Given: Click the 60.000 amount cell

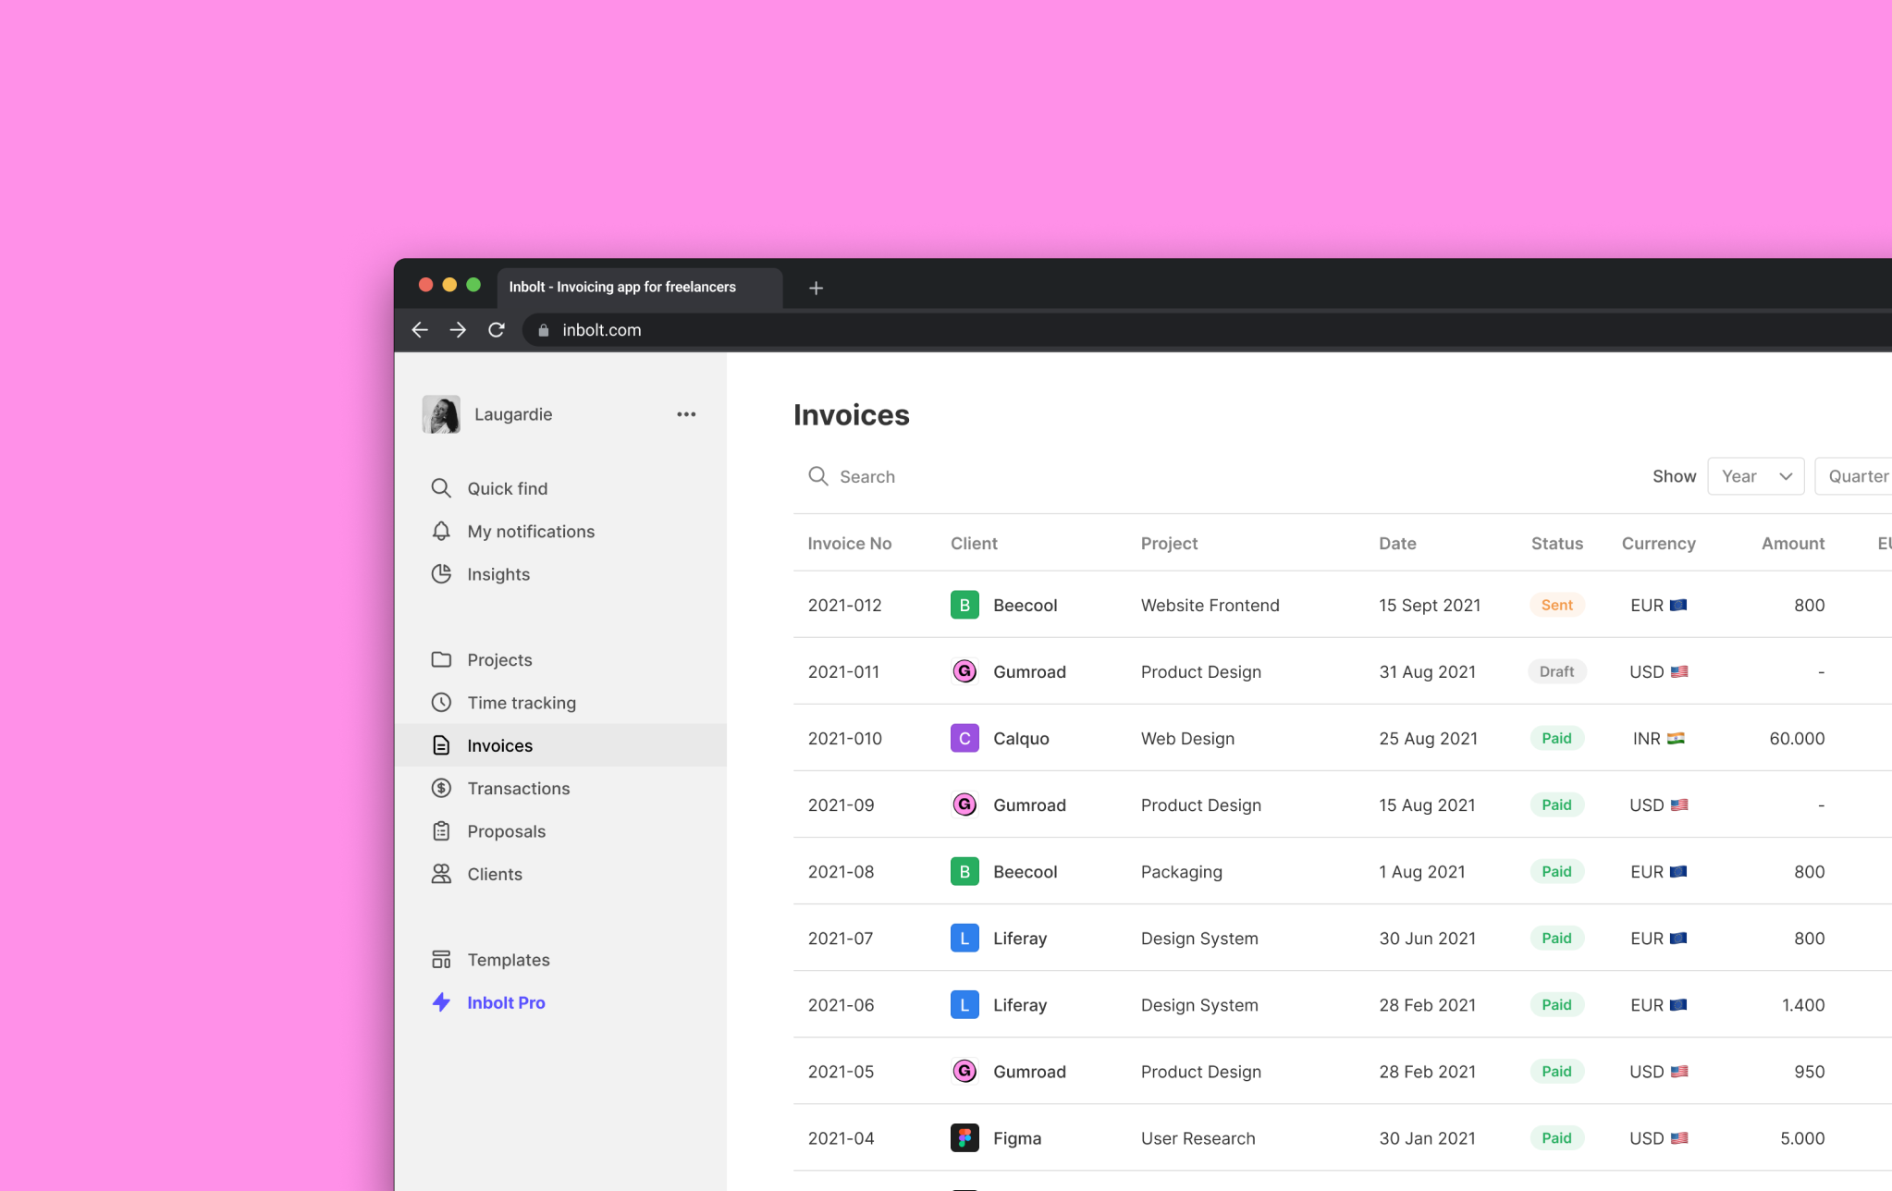Looking at the screenshot, I should [1797, 738].
